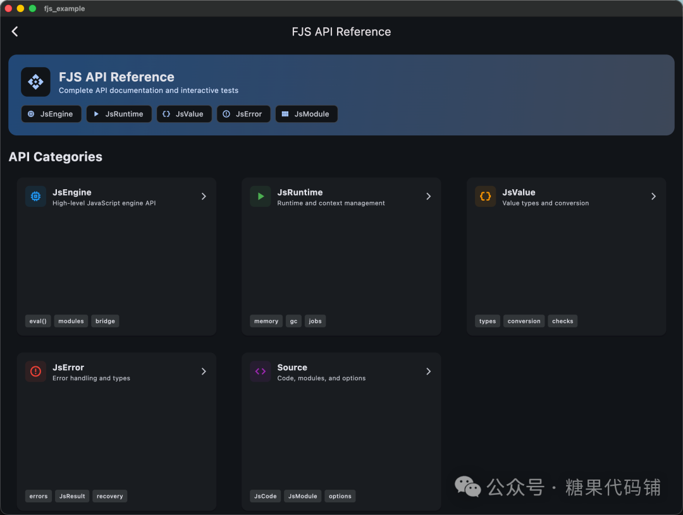Expand the JsEngine card chevron
This screenshot has height=515, width=683.
tap(204, 197)
